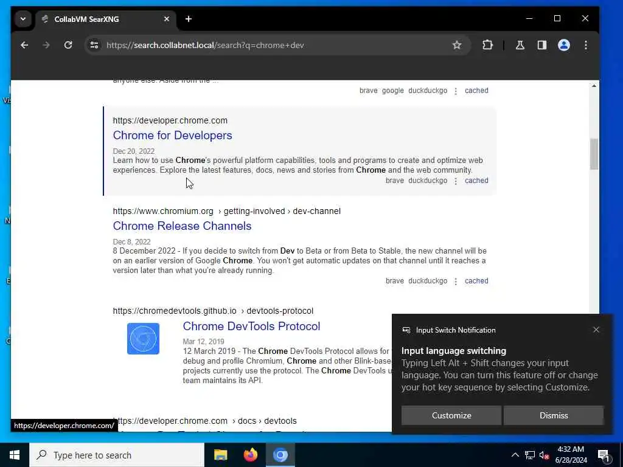Viewport: 623px width, 467px height.
Task: Open more options dots for Chrome Release Channels
Action: [456, 282]
